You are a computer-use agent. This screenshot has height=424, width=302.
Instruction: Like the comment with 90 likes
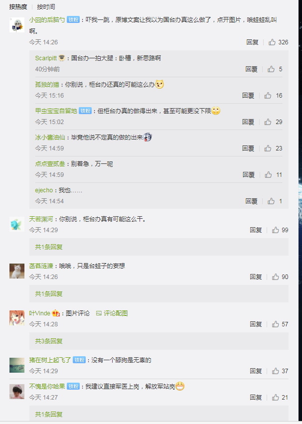tap(276, 277)
